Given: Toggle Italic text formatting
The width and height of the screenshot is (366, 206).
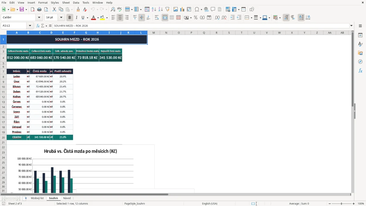Looking at the screenshot, I should (x=76, y=18).
